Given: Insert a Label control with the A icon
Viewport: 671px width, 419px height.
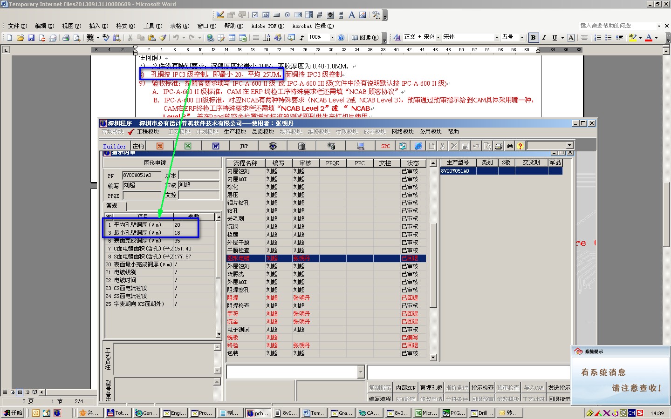Looking at the screenshot, I should point(352,15).
